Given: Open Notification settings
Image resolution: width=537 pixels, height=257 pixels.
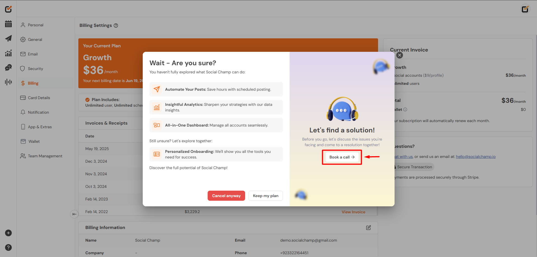Looking at the screenshot, I should click(46, 112).
